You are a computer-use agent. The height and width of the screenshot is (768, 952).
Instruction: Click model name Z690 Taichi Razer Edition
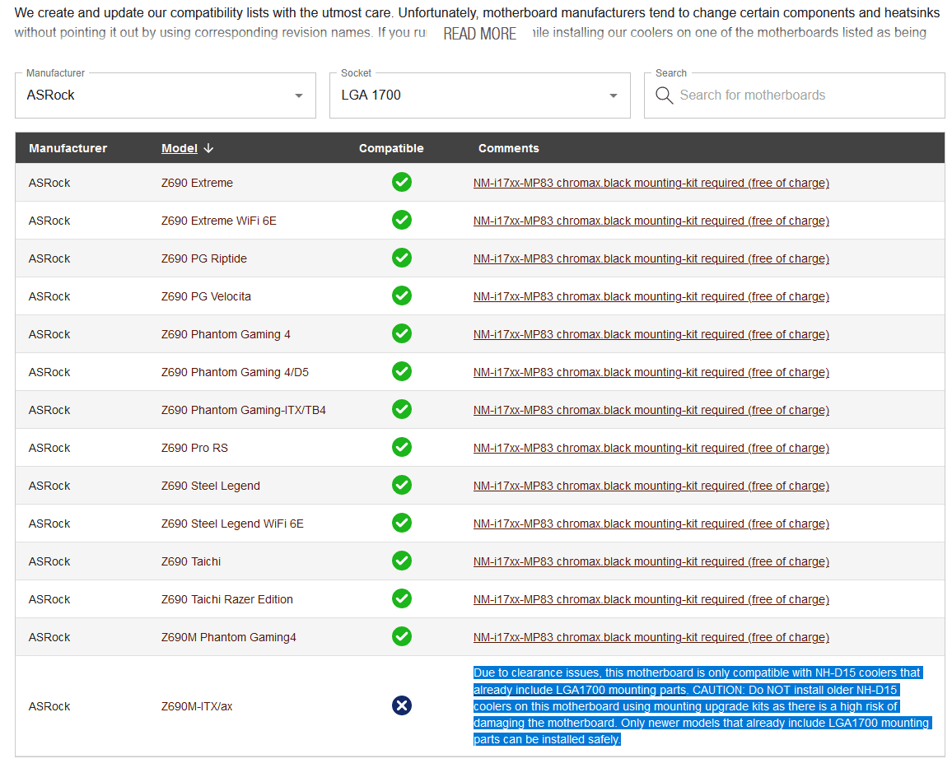227,599
